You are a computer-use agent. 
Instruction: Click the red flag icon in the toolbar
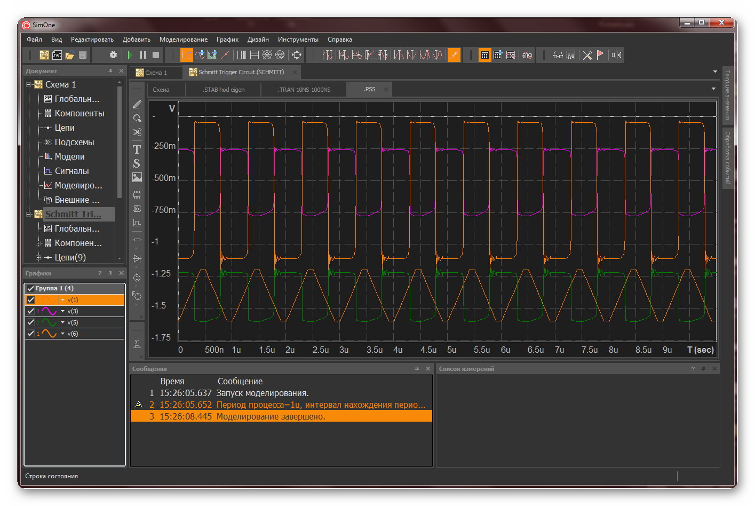tap(600, 55)
